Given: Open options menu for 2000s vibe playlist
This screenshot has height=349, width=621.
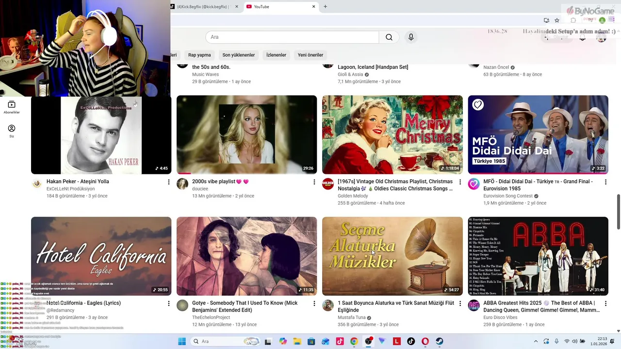Looking at the screenshot, I should click(314, 182).
